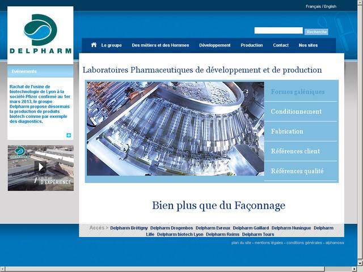This screenshot has width=363, height=272.
Task: Click the production machine banner image
Action: 175,129
